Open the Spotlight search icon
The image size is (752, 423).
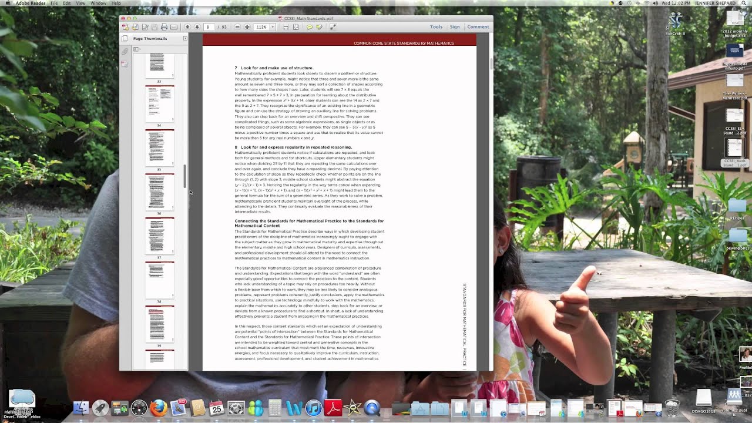(x=744, y=3)
